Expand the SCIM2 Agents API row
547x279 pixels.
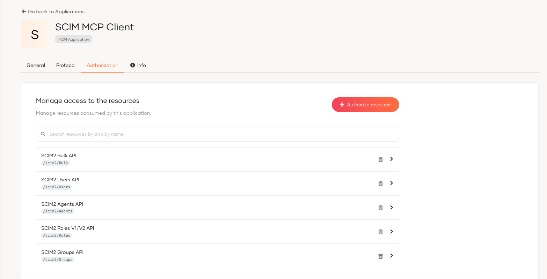[392, 208]
